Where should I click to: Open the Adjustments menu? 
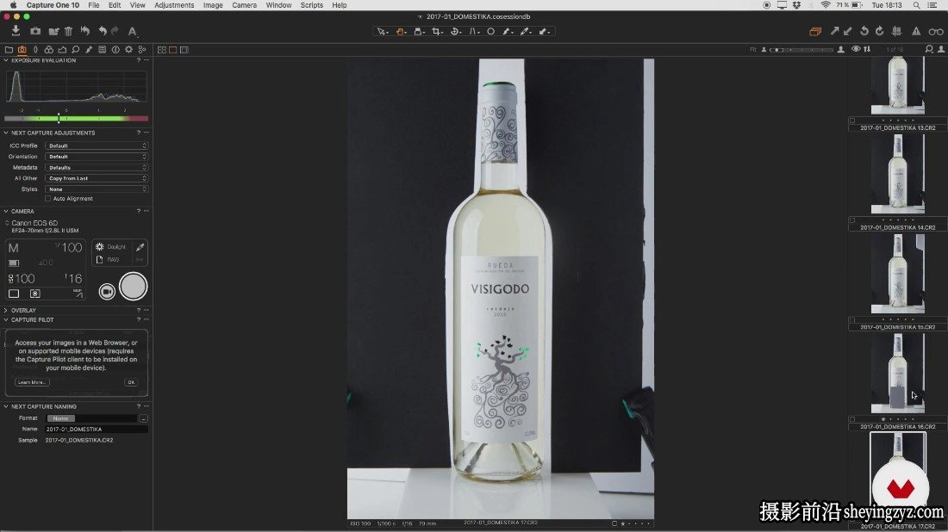(x=174, y=5)
